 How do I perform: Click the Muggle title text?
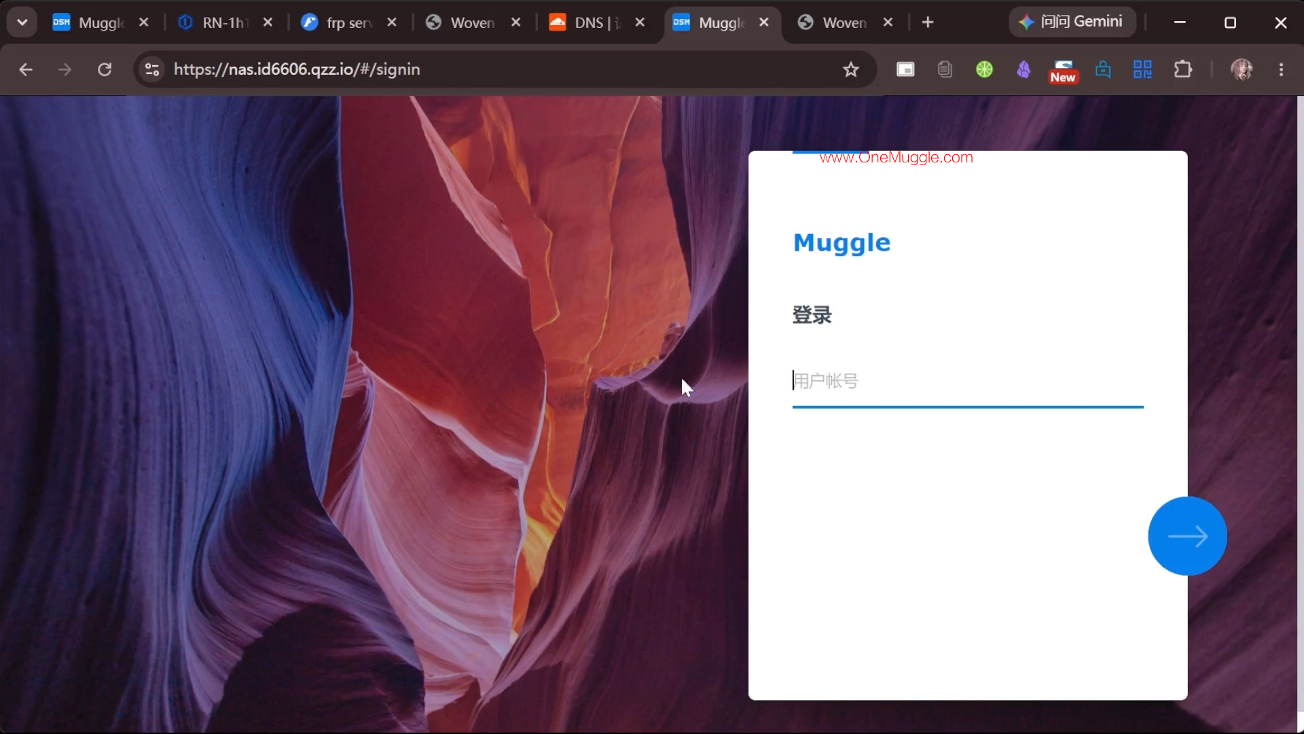[x=841, y=243]
